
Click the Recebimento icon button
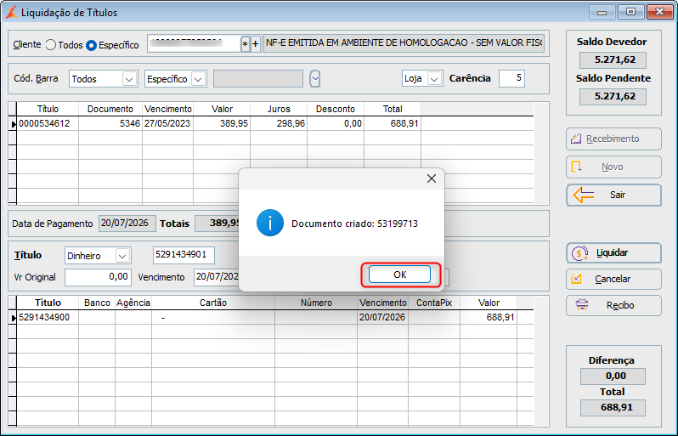613,139
